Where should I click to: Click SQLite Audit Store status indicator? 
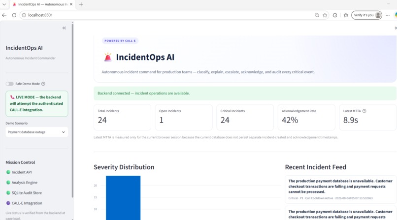pyautogui.click(x=8, y=193)
